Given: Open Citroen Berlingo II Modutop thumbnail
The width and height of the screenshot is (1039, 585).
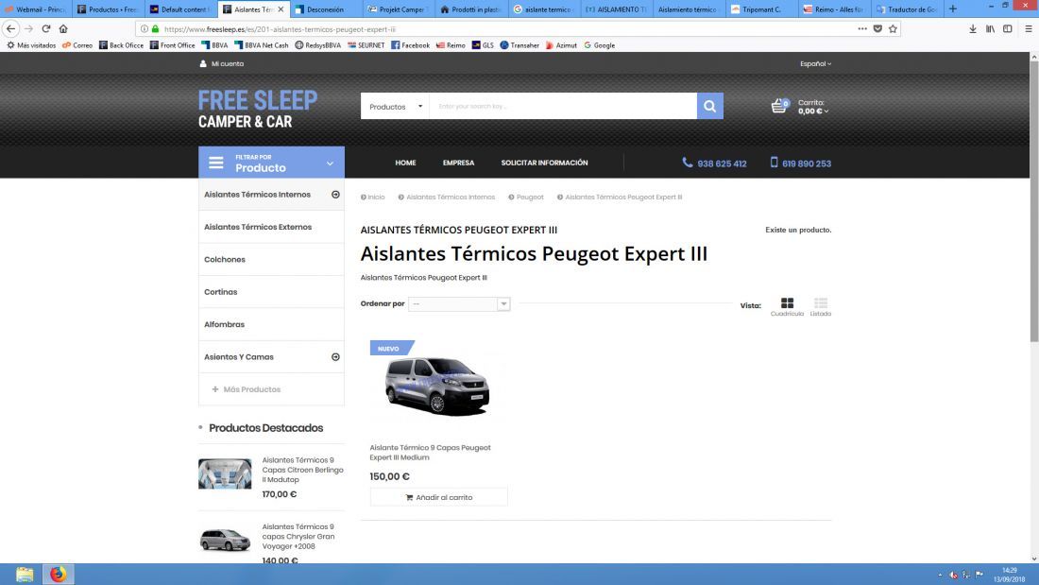Looking at the screenshot, I should coord(225,473).
